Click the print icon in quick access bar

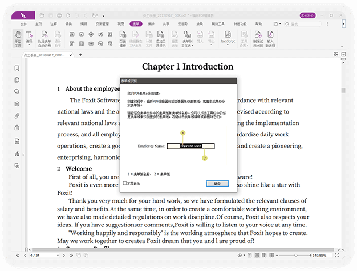pyautogui.click(x=59, y=15)
